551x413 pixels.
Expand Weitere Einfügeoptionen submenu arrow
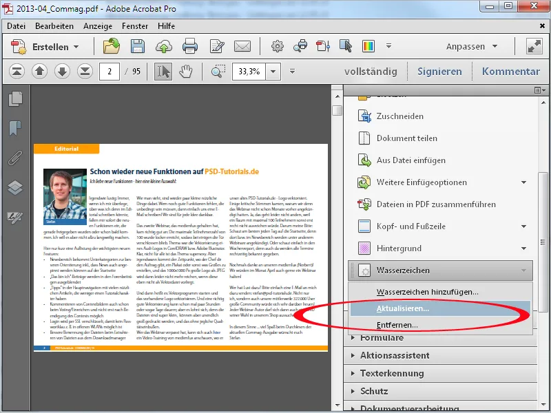tap(523, 182)
